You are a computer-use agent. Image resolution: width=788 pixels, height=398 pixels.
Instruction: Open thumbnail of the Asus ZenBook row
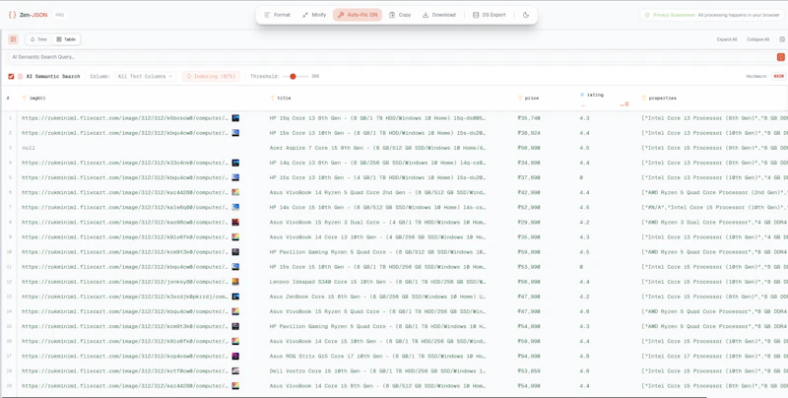[x=235, y=297]
